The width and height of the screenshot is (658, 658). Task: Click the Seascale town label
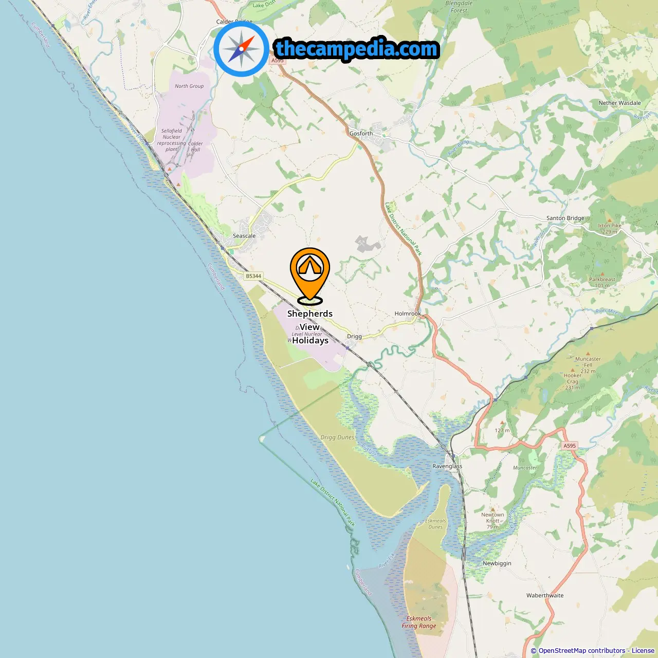pos(244,236)
